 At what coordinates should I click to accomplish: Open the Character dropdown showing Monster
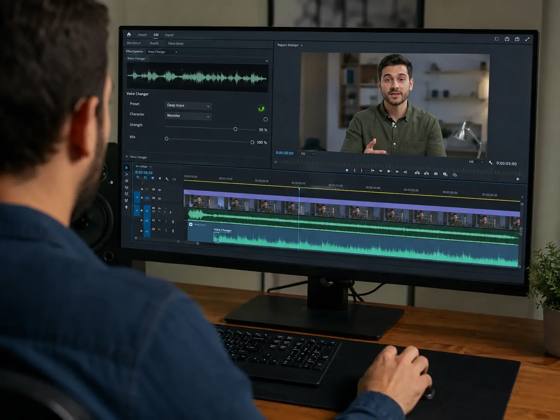click(188, 116)
